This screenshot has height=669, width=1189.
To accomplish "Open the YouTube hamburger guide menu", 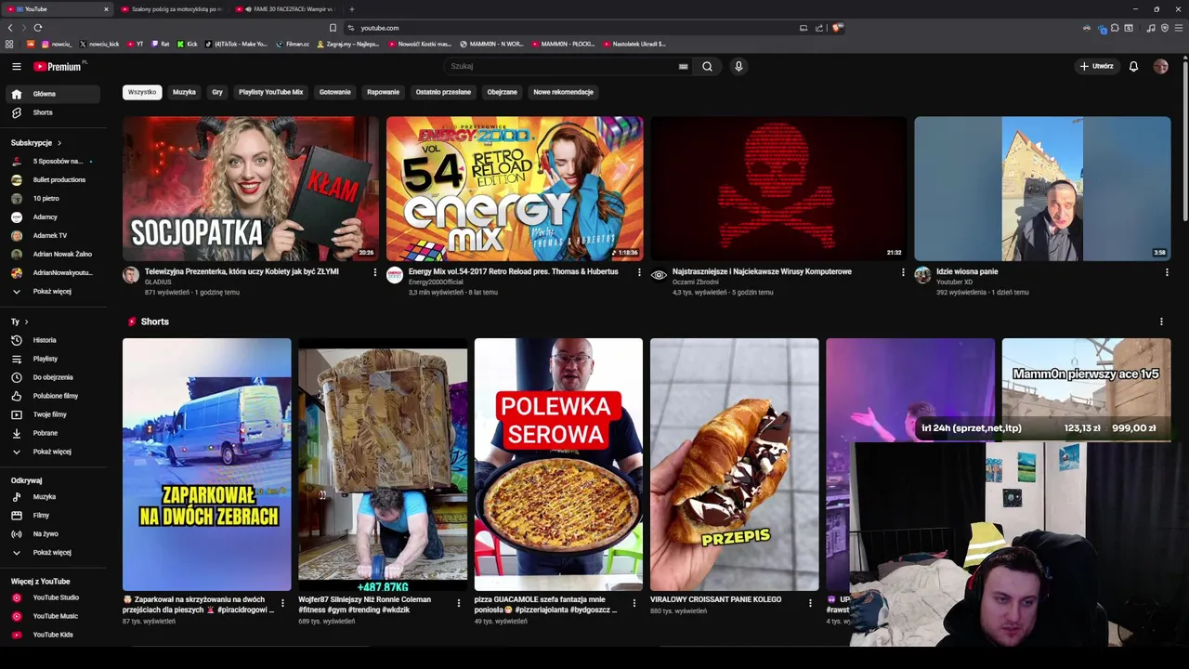I will tap(16, 66).
